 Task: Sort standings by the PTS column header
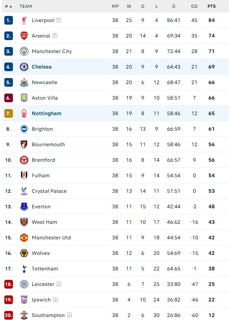pyautogui.click(x=211, y=6)
